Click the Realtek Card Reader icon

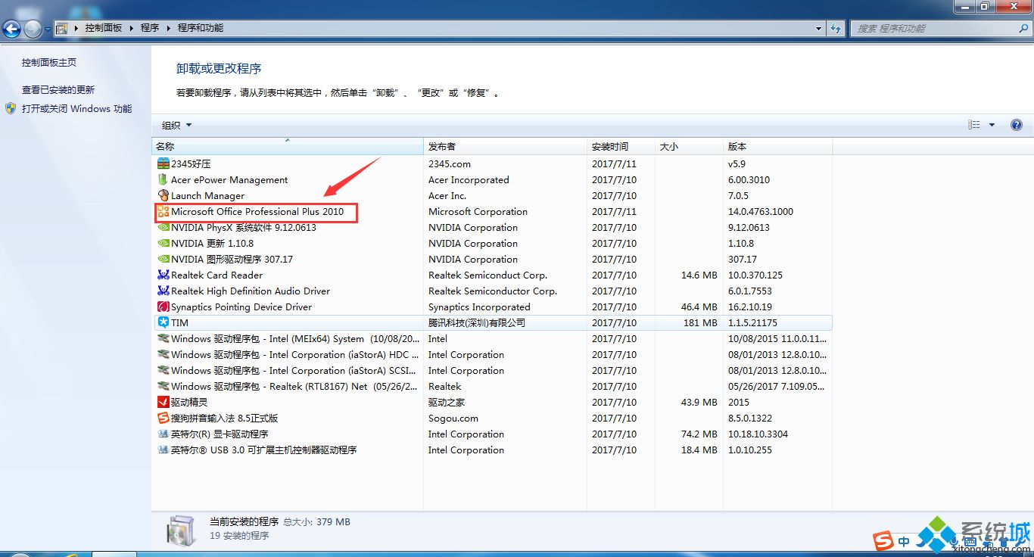[x=163, y=275]
